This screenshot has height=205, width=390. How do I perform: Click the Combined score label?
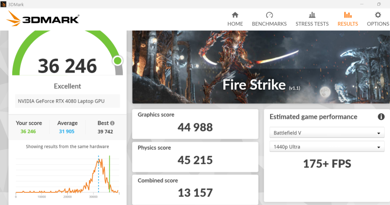pyautogui.click(x=157, y=180)
